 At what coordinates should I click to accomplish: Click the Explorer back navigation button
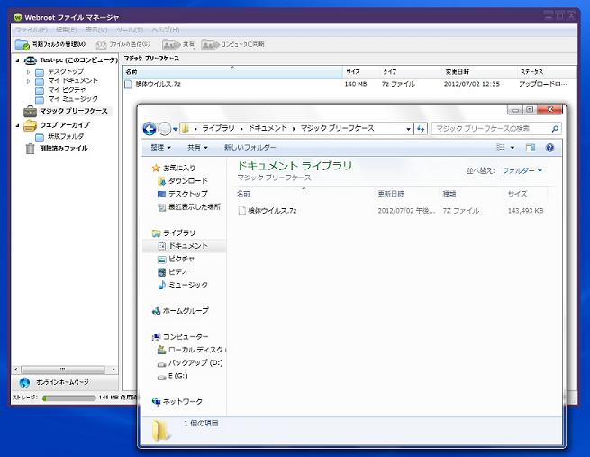pyautogui.click(x=150, y=129)
